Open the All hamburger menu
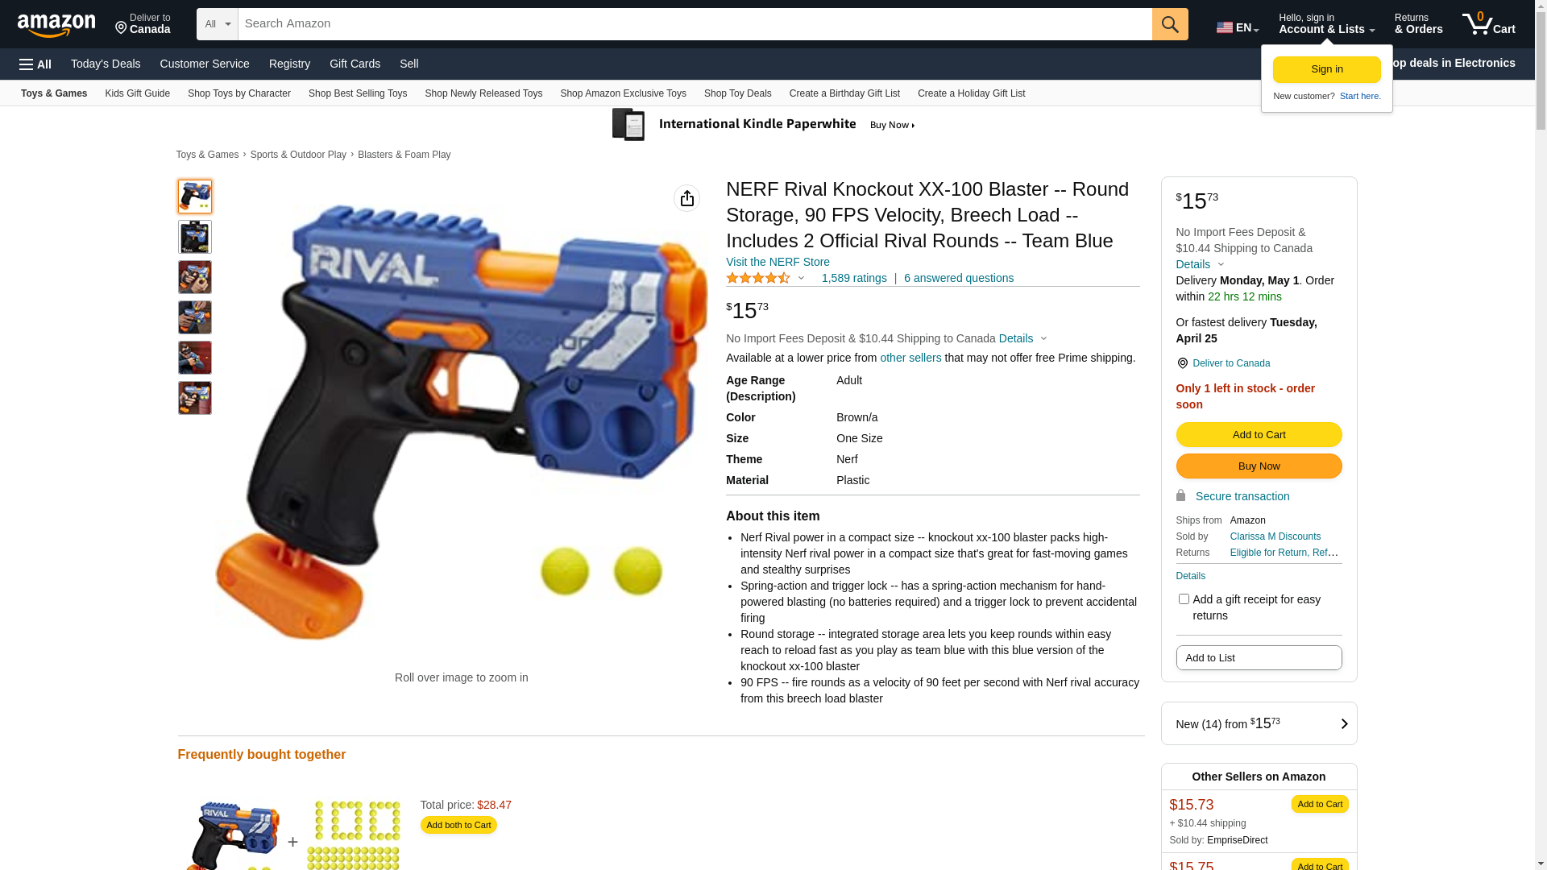Screen dimensions: 1547x870 [x=35, y=64]
